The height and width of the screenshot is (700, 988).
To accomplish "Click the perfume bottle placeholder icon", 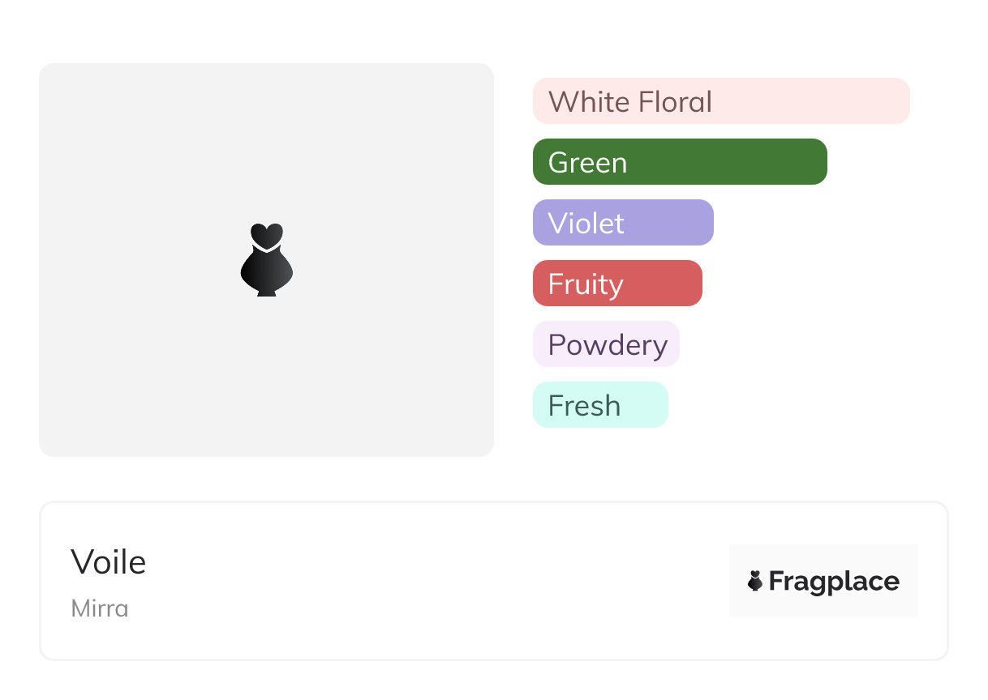I will tap(267, 259).
